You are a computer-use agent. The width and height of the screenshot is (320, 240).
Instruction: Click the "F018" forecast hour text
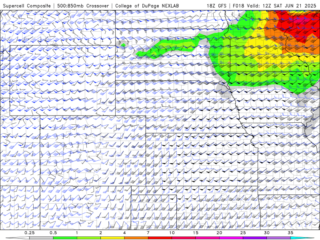pyautogui.click(x=238, y=6)
